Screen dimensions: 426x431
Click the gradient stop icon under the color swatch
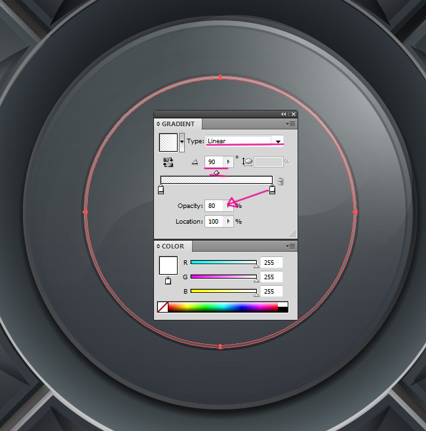coord(168,281)
